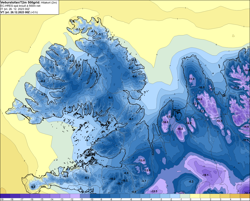Click the legend swatch between -19 and -18

[5, 196]
